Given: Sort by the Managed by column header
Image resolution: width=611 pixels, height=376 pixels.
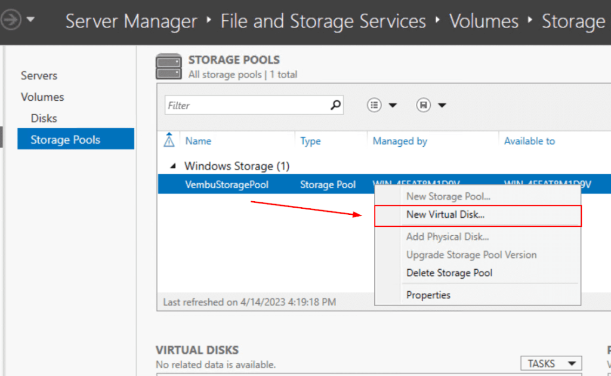Looking at the screenshot, I should click(400, 141).
